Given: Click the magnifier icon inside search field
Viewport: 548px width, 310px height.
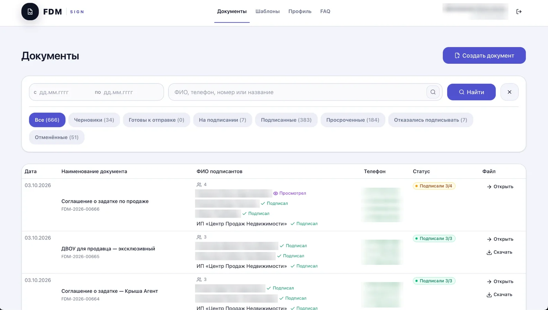Looking at the screenshot, I should (433, 92).
